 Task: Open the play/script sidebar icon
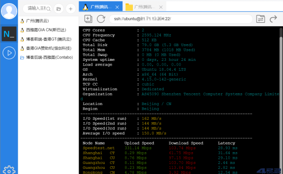[x=9, y=53]
